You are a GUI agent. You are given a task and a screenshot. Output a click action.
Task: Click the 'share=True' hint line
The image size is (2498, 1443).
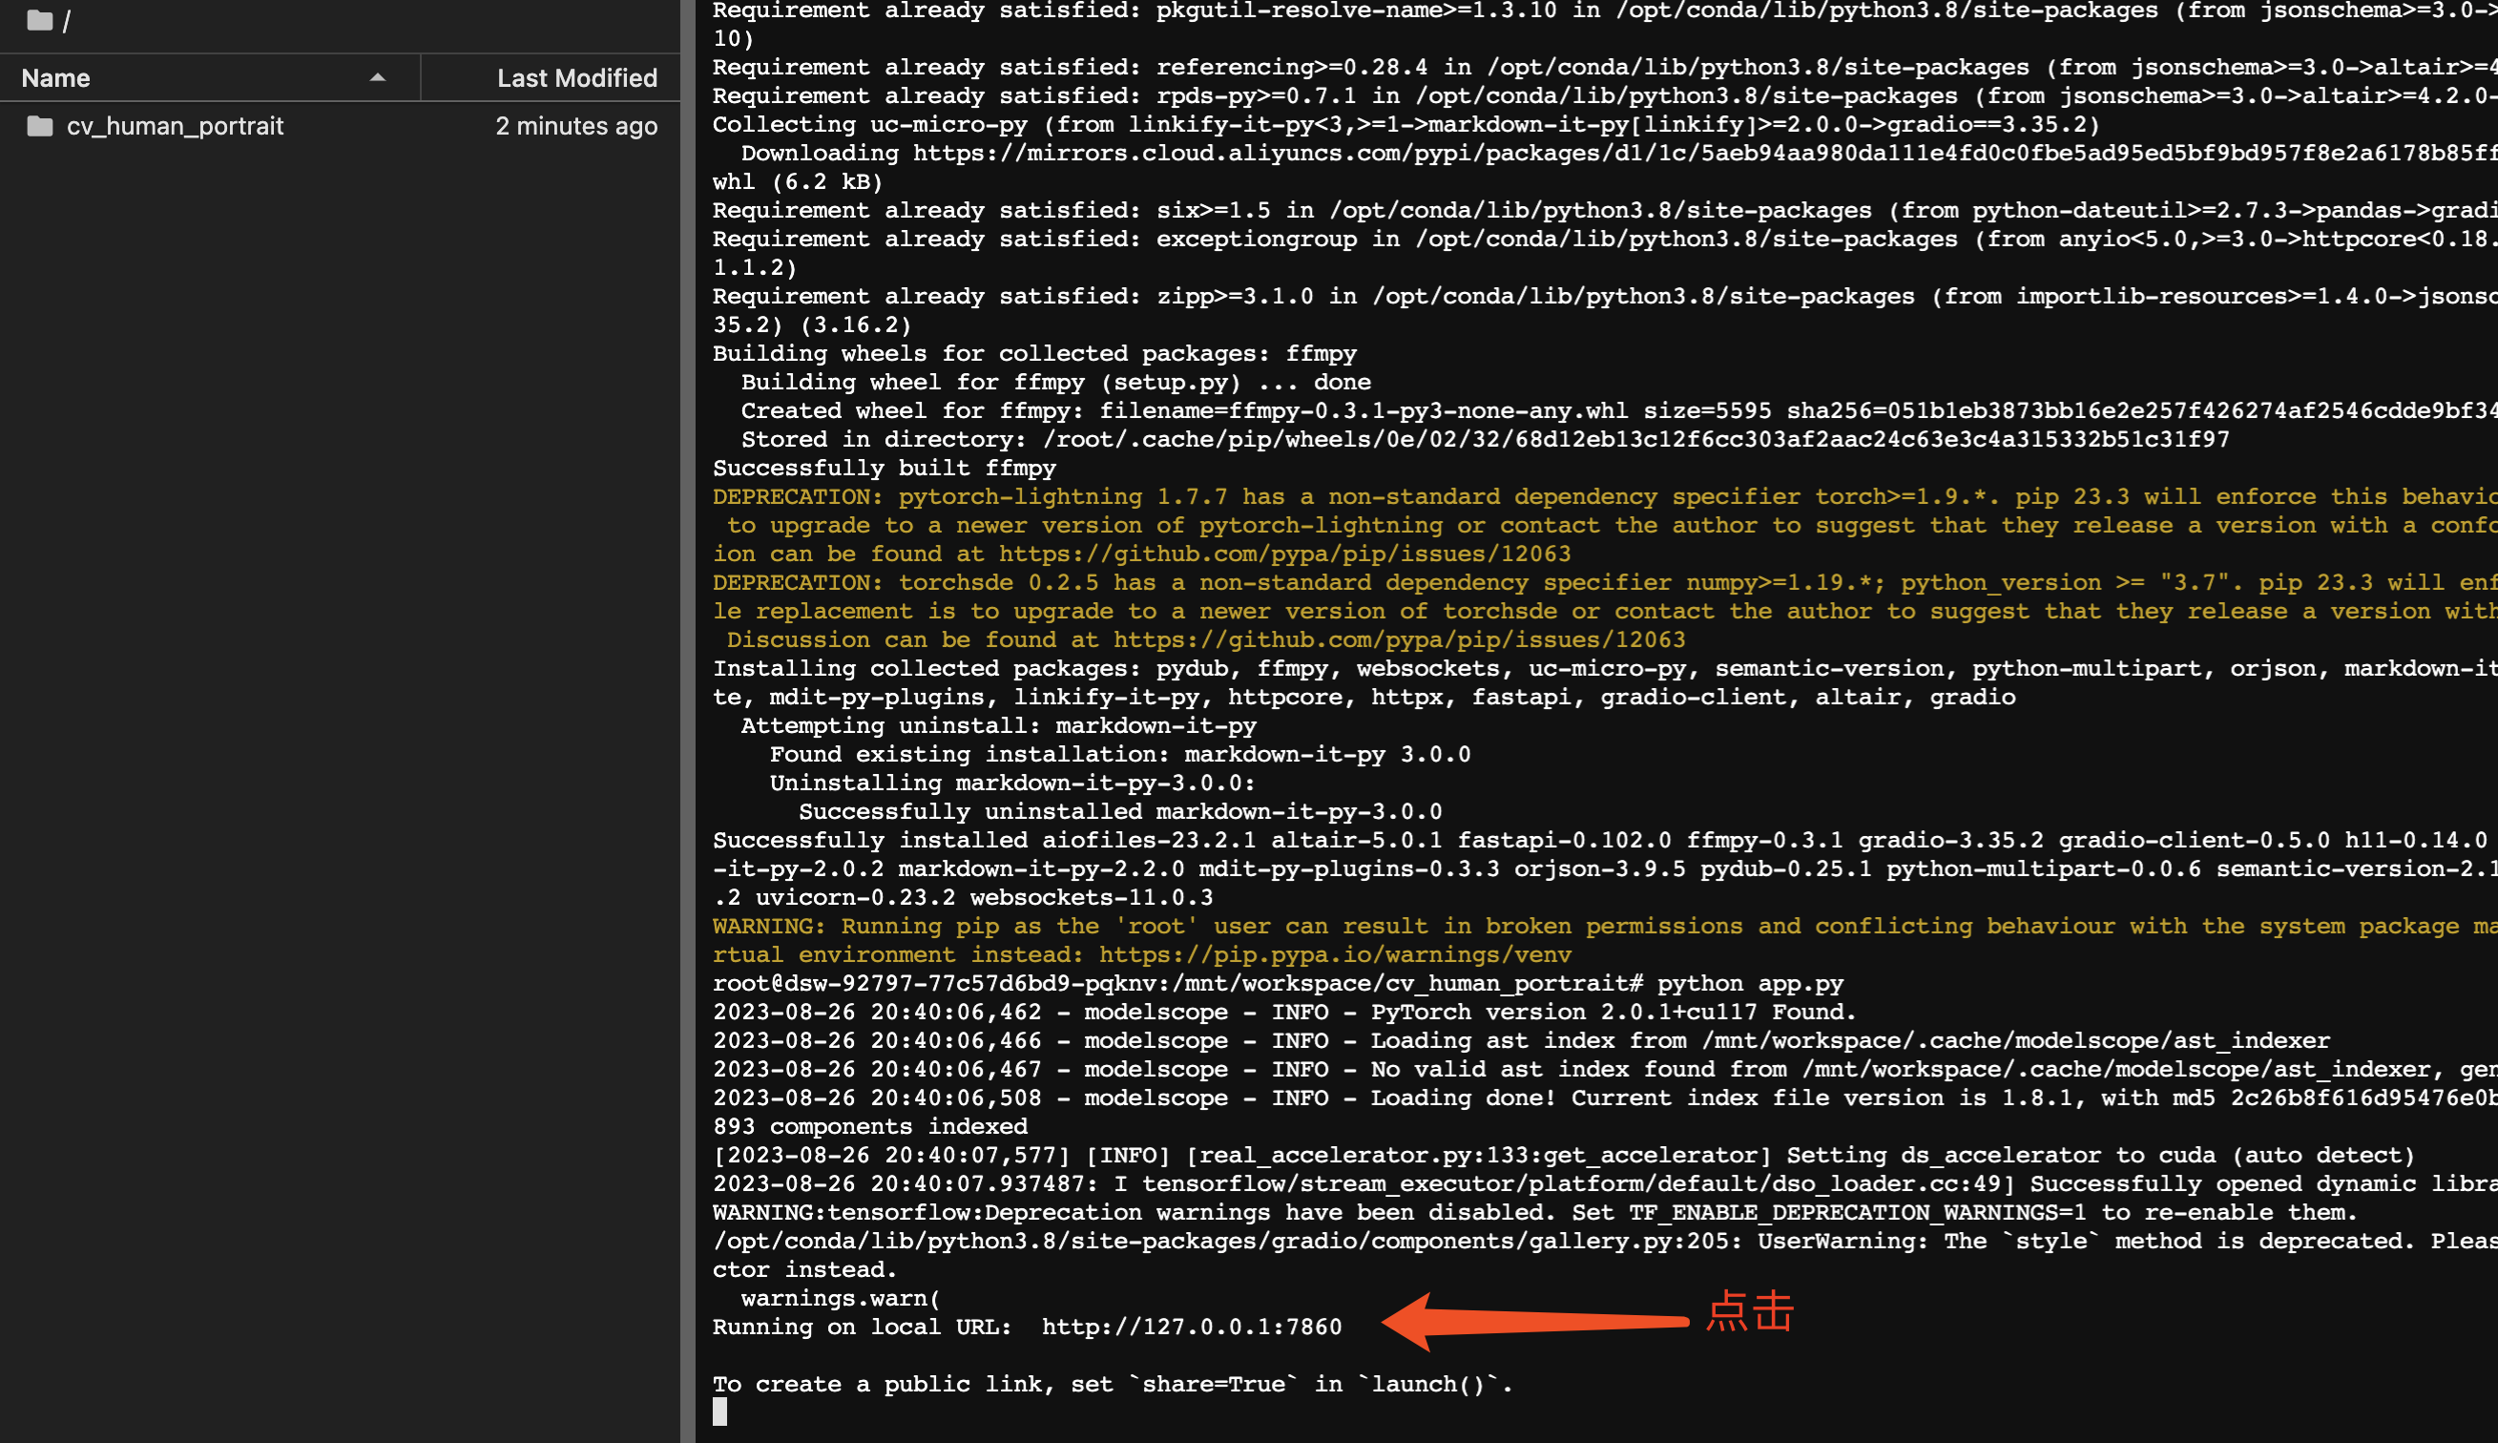tap(1112, 1385)
